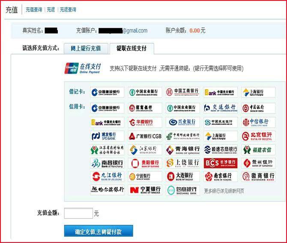Pick 南京银行 logo

[221, 177]
